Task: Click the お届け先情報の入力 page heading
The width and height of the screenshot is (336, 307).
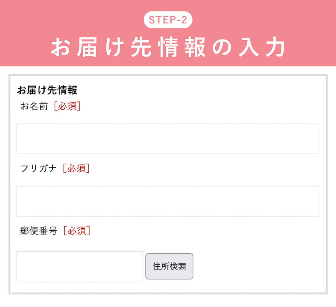Action: 168,48
